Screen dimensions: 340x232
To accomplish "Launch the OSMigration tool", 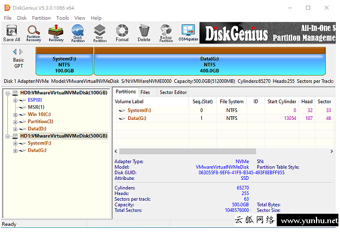I will pos(188,33).
